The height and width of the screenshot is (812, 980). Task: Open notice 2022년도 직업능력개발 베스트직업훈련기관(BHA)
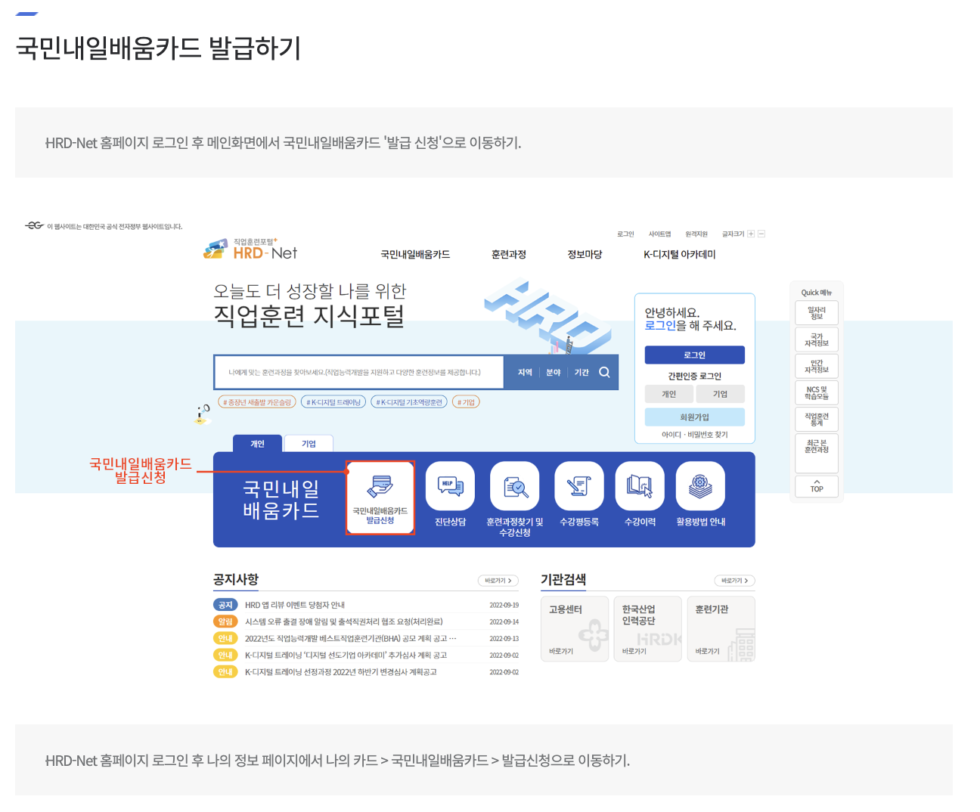[x=350, y=638]
